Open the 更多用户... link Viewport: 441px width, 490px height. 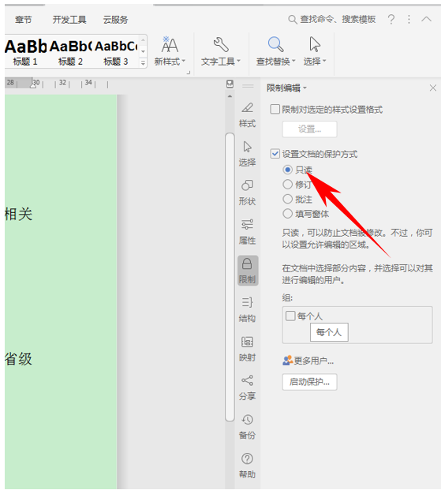tap(308, 361)
